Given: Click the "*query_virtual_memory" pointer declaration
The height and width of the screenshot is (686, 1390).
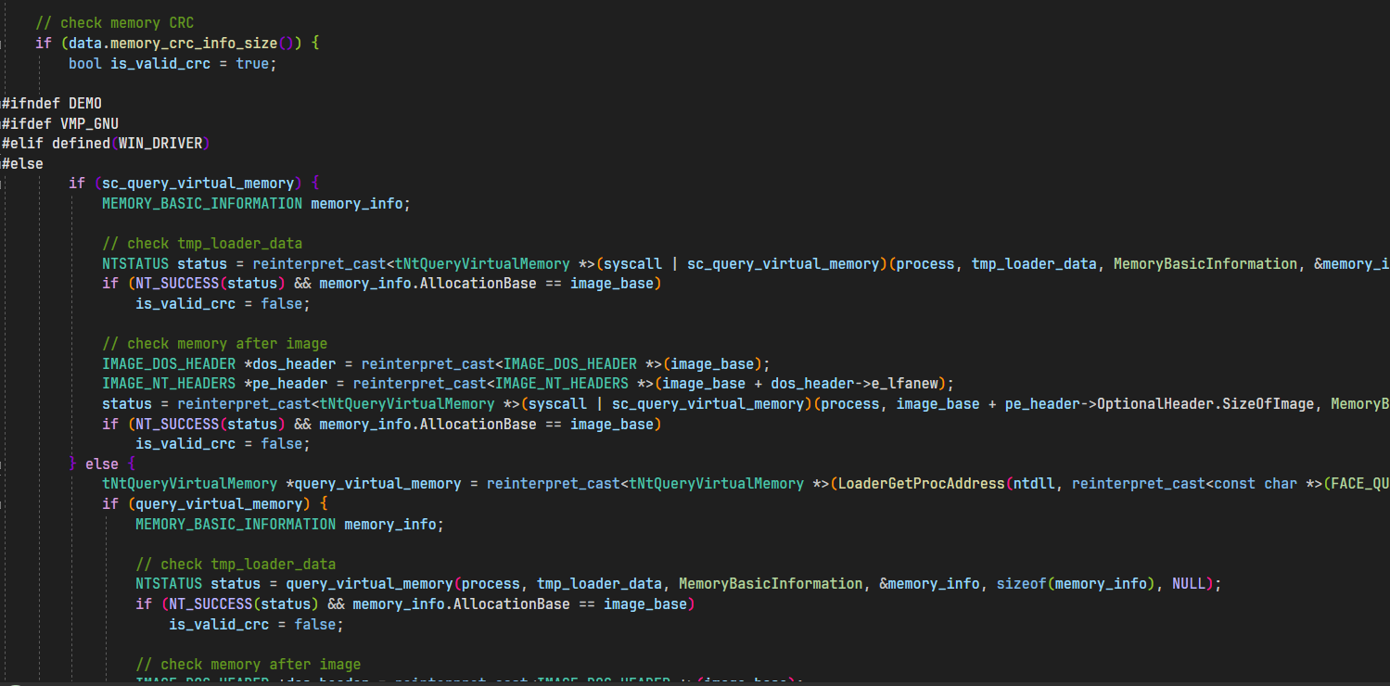Looking at the screenshot, I should (x=374, y=484).
